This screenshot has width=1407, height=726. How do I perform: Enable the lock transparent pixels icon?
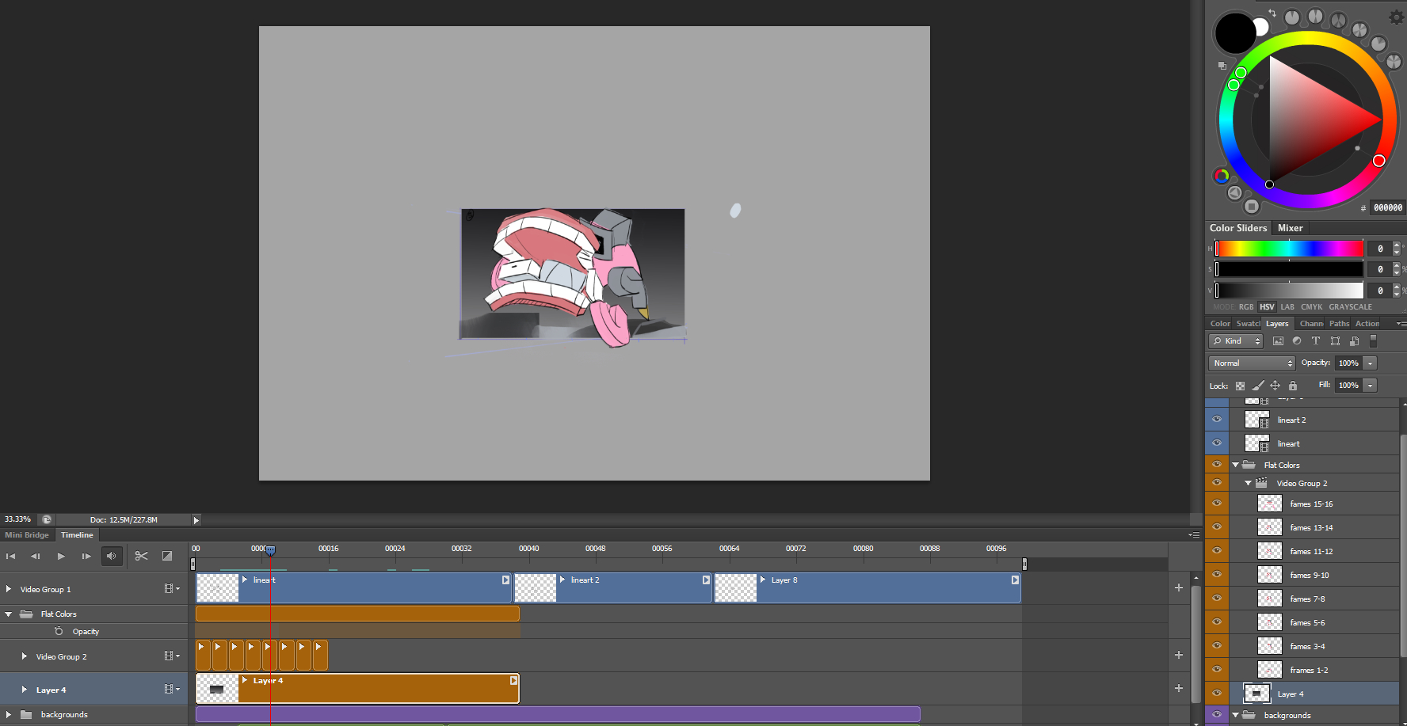(1240, 386)
